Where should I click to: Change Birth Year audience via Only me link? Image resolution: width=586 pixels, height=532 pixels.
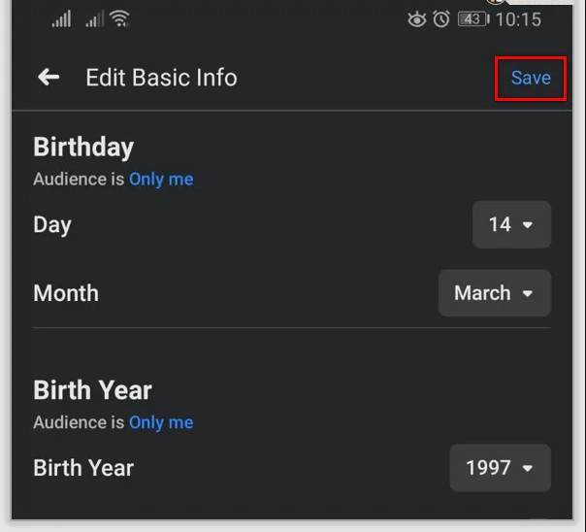tap(161, 422)
